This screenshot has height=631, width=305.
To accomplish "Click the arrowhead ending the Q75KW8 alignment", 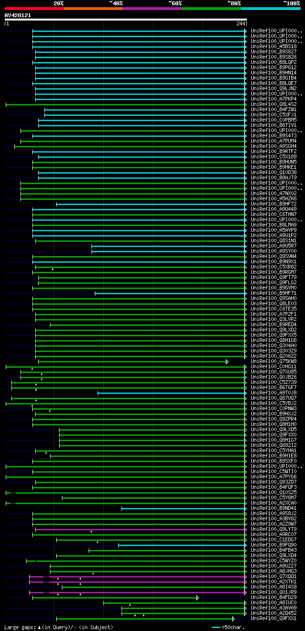I will click(227, 362).
